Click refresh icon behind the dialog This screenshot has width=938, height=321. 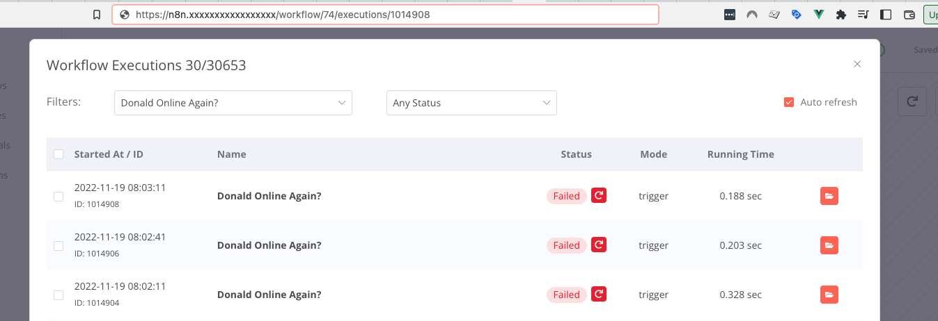point(912,101)
